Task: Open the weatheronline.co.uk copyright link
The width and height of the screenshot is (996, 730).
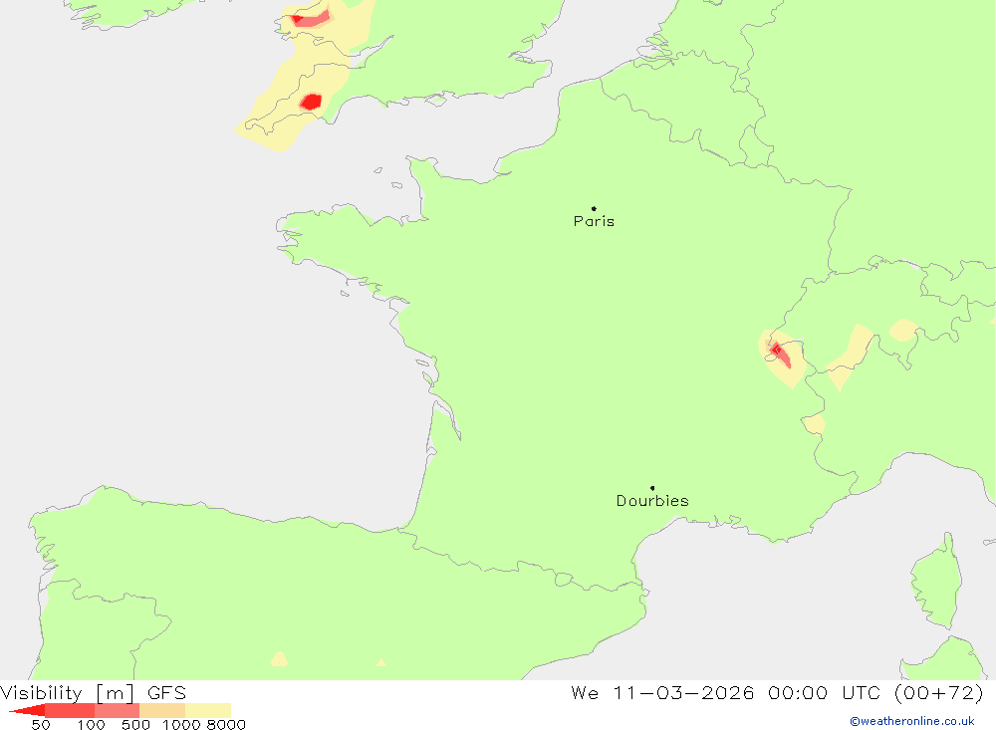Action: pos(912,721)
